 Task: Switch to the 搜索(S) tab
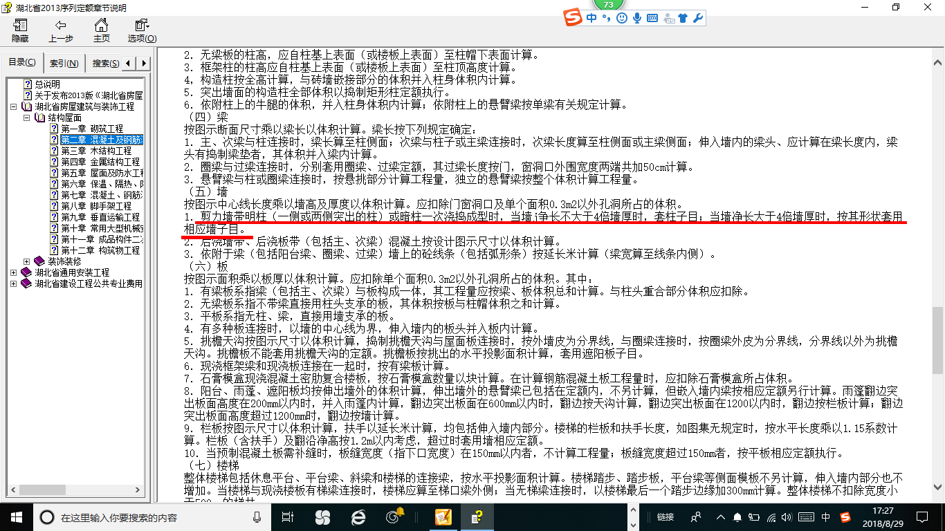[x=104, y=64]
